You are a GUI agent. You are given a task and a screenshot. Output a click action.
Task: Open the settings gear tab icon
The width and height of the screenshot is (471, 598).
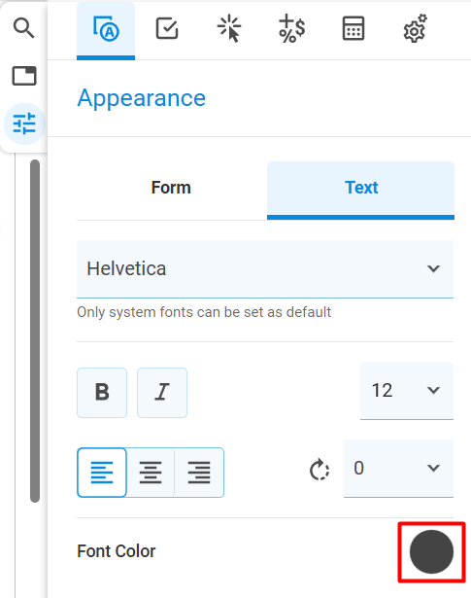(x=415, y=28)
